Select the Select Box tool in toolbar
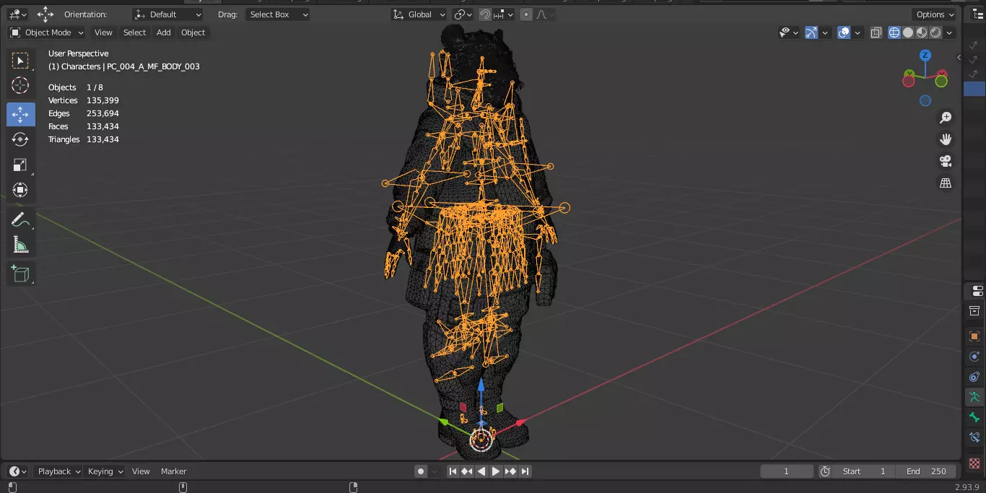Screen dimensions: 986x493 [20, 61]
